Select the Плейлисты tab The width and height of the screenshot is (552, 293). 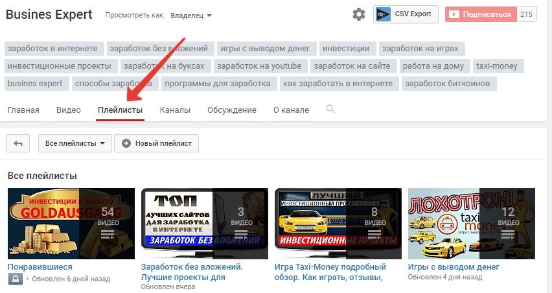click(120, 110)
